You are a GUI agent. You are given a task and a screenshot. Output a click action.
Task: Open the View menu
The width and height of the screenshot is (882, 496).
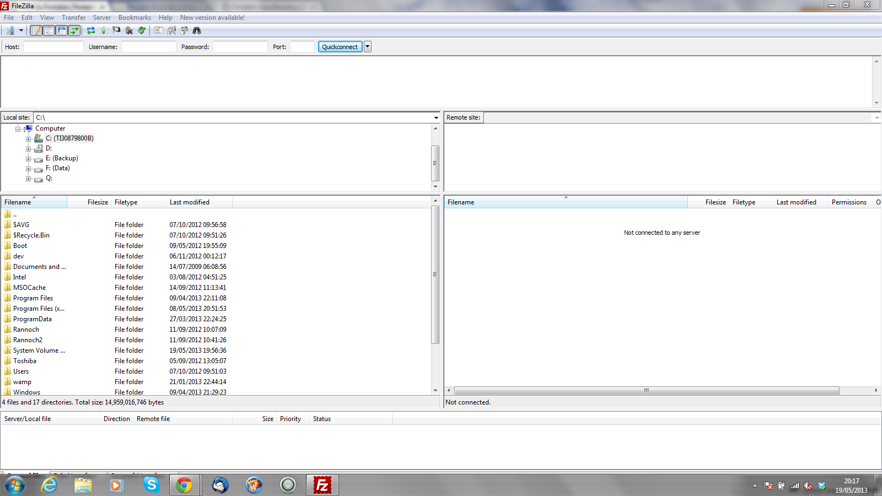[47, 18]
